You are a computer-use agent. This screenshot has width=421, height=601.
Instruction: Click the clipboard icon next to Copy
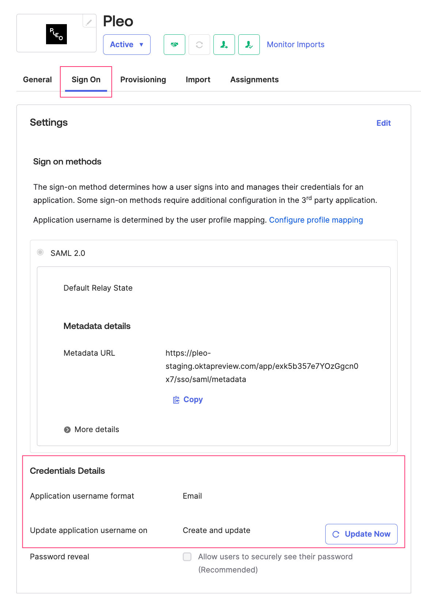pyautogui.click(x=176, y=400)
